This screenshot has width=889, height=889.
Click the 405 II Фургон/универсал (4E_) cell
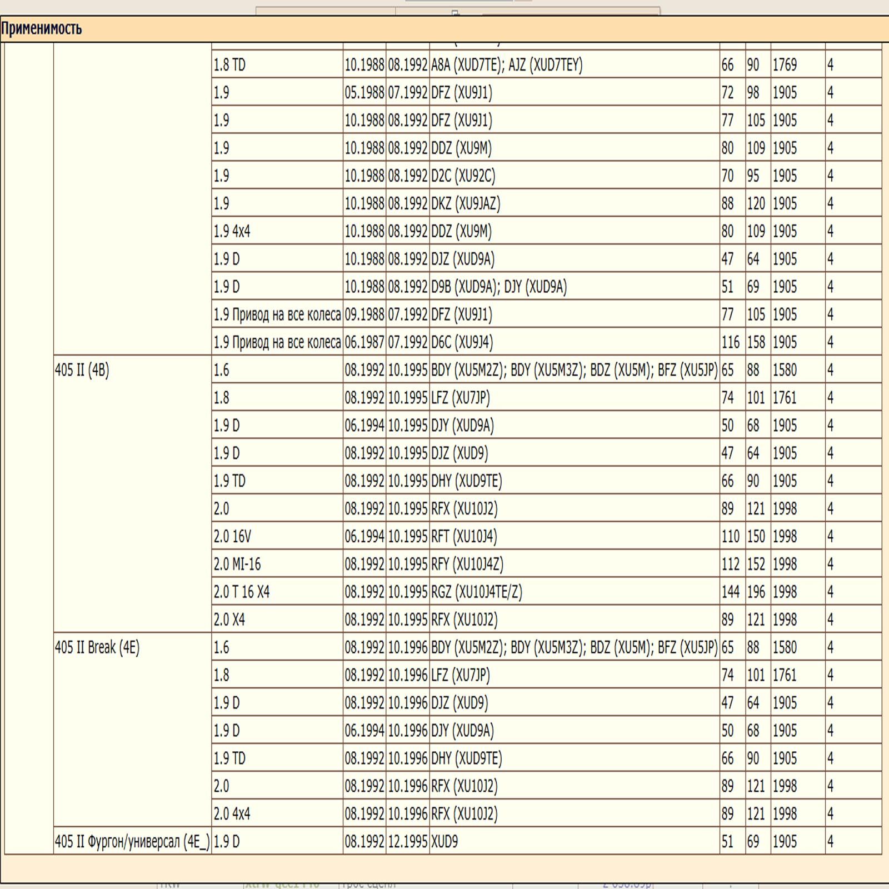click(x=132, y=842)
